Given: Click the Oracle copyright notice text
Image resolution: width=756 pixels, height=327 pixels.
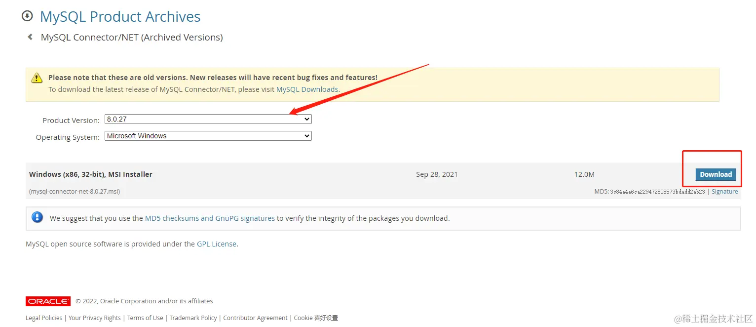Looking at the screenshot, I should pyautogui.click(x=144, y=301).
